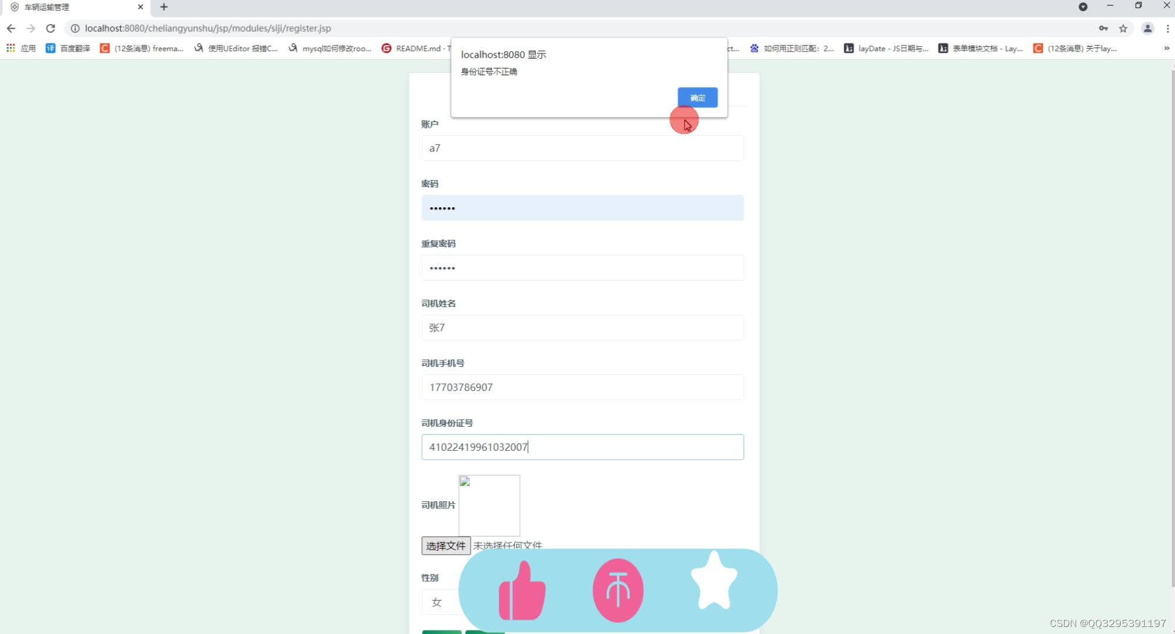Viewport: 1175px width, 634px height.
Task: Open the 如何用正则匹配 bookmark
Action: click(791, 48)
